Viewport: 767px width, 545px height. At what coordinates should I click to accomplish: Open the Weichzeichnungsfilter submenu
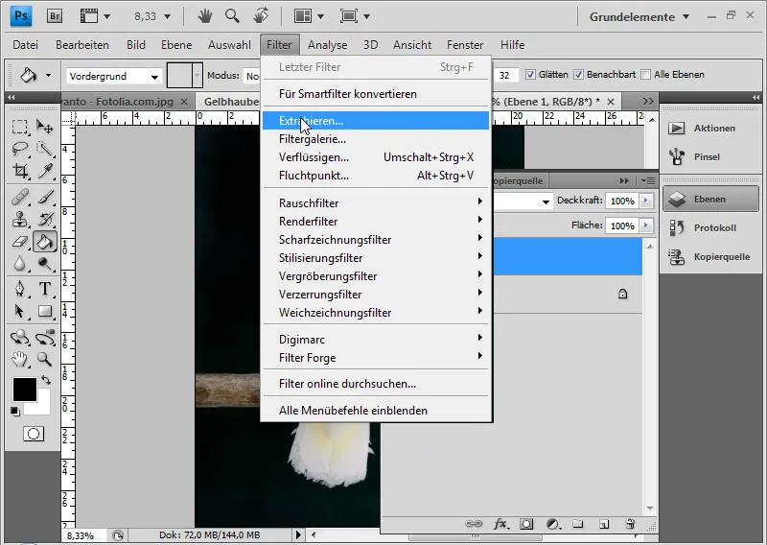(x=336, y=313)
